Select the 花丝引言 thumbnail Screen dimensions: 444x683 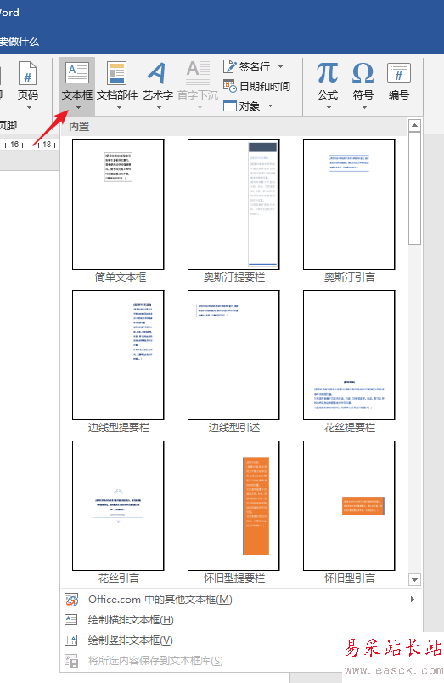click(118, 505)
